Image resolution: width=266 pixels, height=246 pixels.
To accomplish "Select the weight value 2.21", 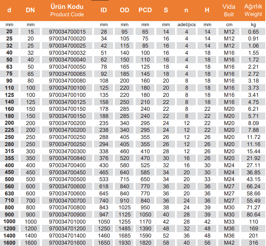I will tap(253, 67).
